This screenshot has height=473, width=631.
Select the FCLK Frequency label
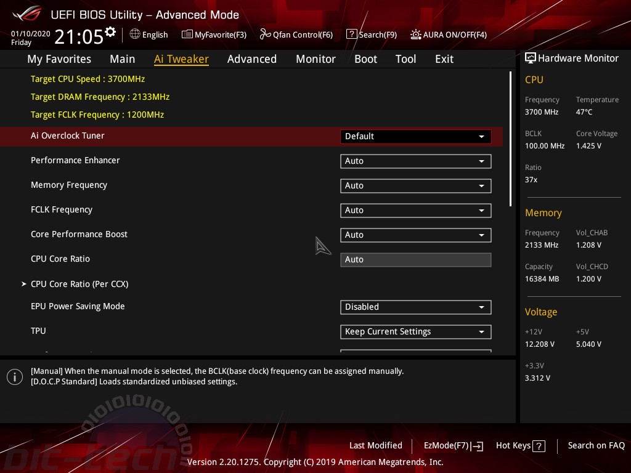(62, 210)
